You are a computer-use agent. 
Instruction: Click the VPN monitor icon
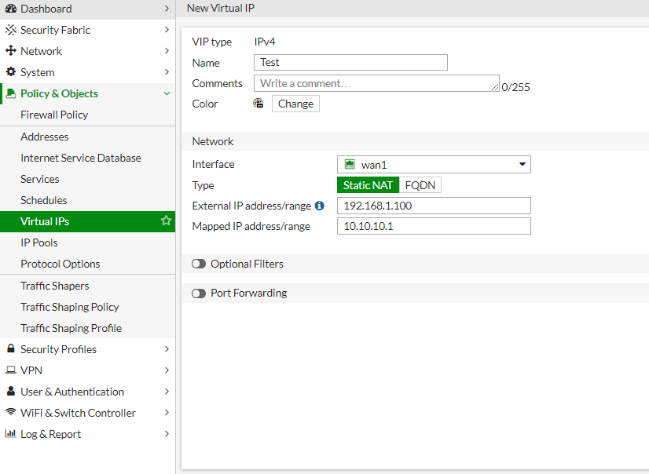(x=11, y=370)
